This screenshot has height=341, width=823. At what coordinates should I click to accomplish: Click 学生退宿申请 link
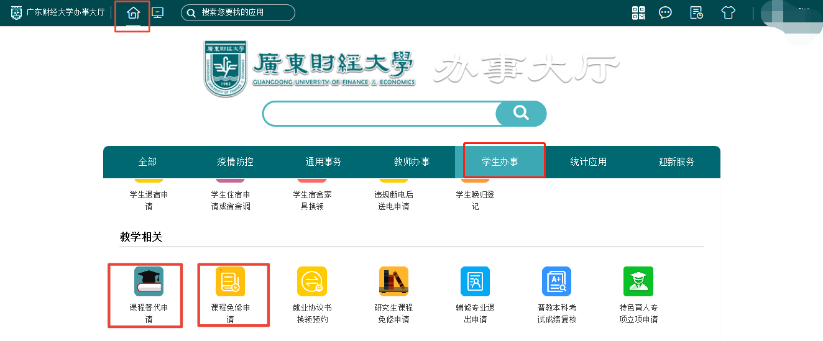click(x=149, y=200)
